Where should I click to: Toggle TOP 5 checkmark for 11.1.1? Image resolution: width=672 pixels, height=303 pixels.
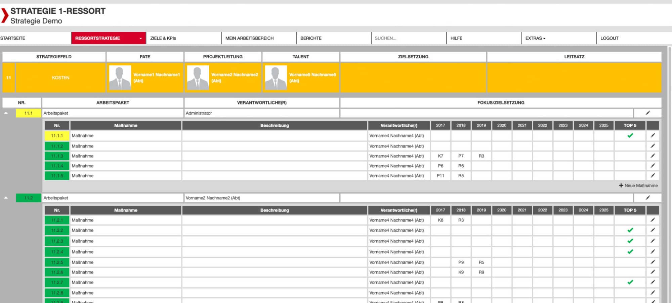[630, 135]
